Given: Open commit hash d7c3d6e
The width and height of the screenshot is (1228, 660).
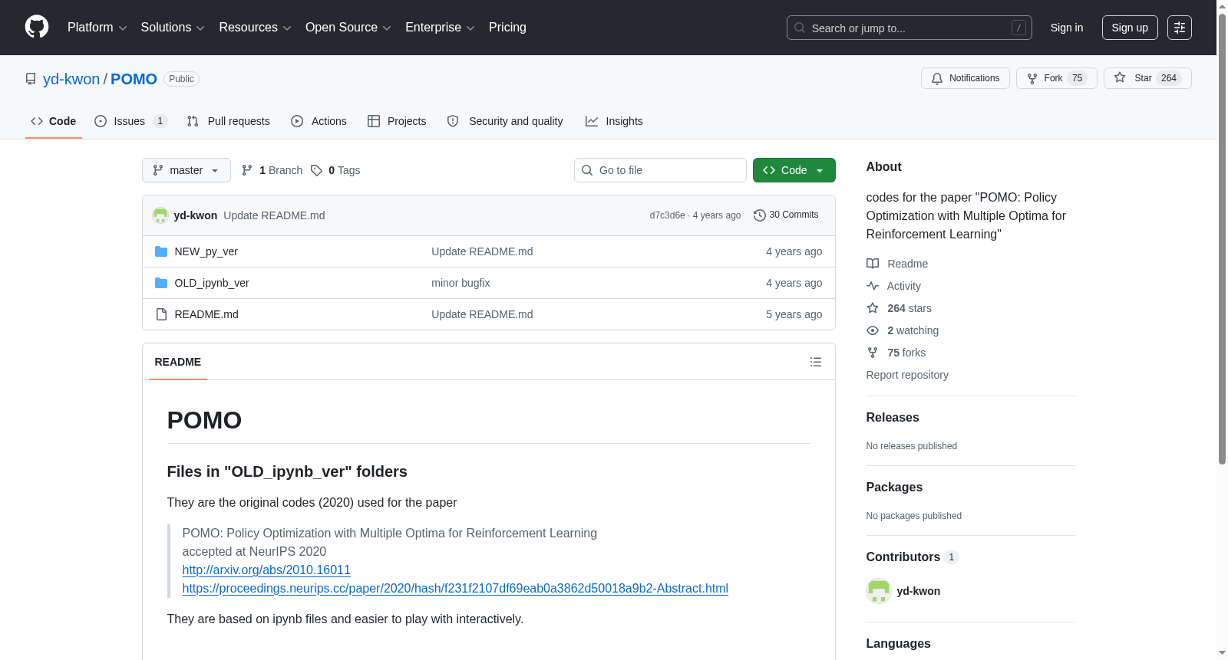Looking at the screenshot, I should [667, 215].
